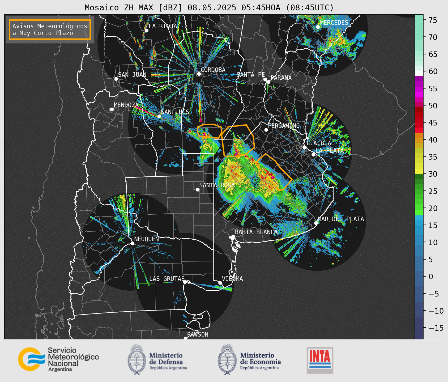Click the RAWSON city marker dot
Viewport: 448px width, 382px height.
point(185,338)
